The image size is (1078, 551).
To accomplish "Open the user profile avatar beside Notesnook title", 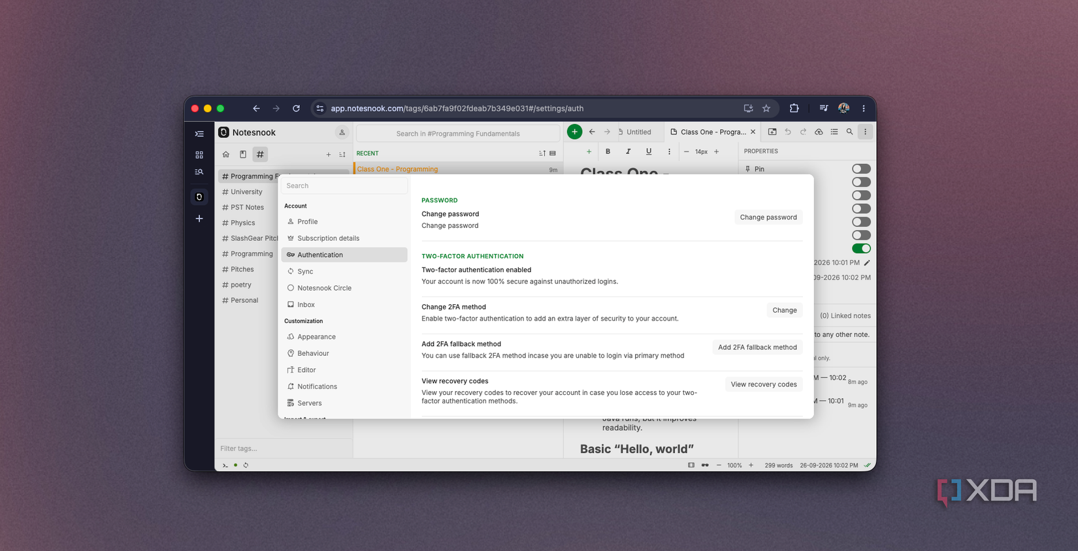I will click(342, 133).
